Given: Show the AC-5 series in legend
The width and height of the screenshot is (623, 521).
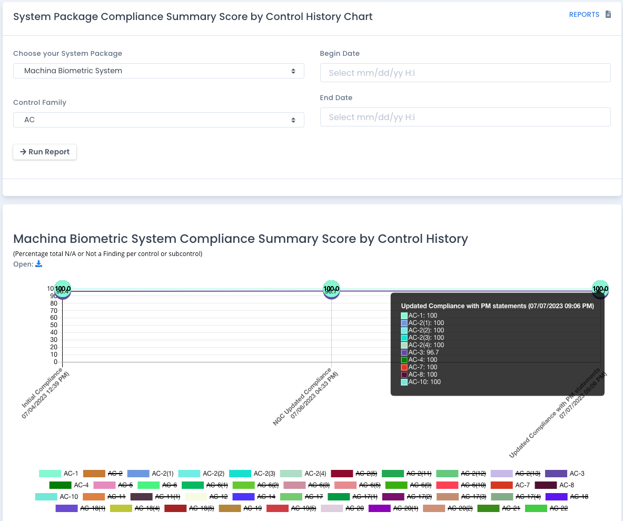Looking at the screenshot, I should pos(113,485).
